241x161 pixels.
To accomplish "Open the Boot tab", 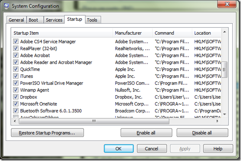I will [35, 20].
